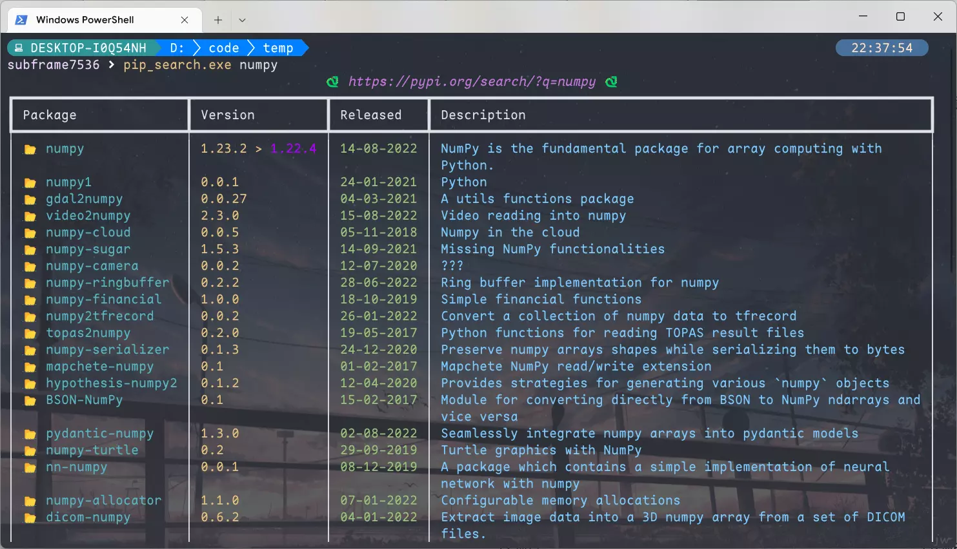
Task: Click the release date 05-11-2018
Action: click(x=379, y=232)
